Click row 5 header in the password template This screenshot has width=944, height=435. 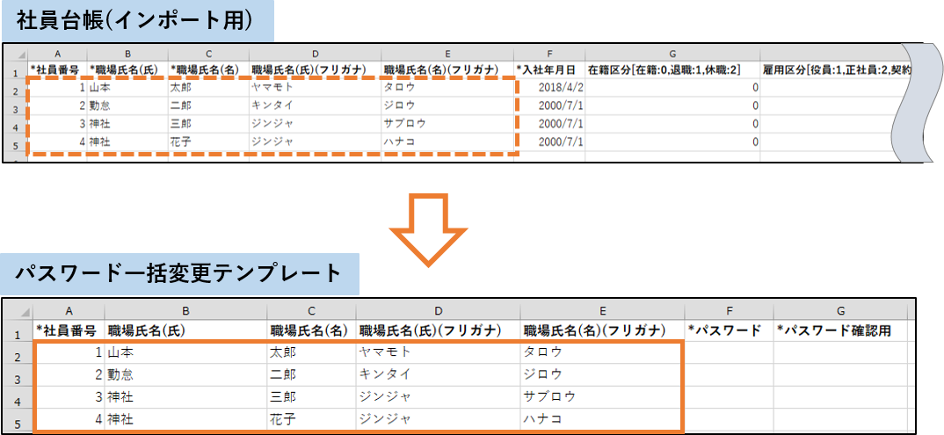coord(17,419)
